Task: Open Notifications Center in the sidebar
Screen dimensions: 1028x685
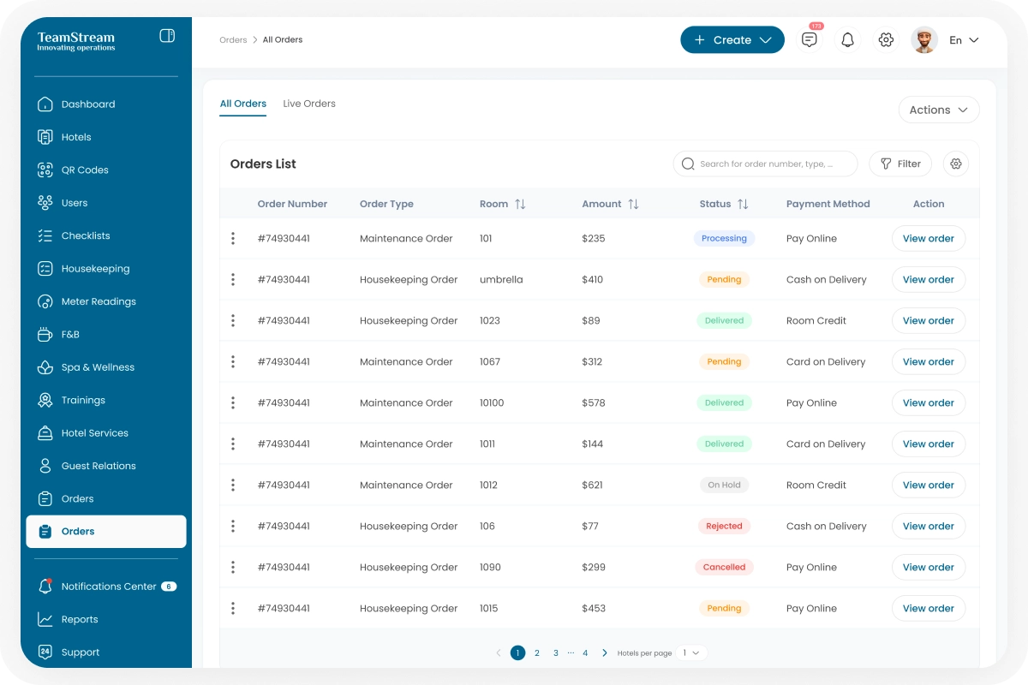Action: pos(108,587)
